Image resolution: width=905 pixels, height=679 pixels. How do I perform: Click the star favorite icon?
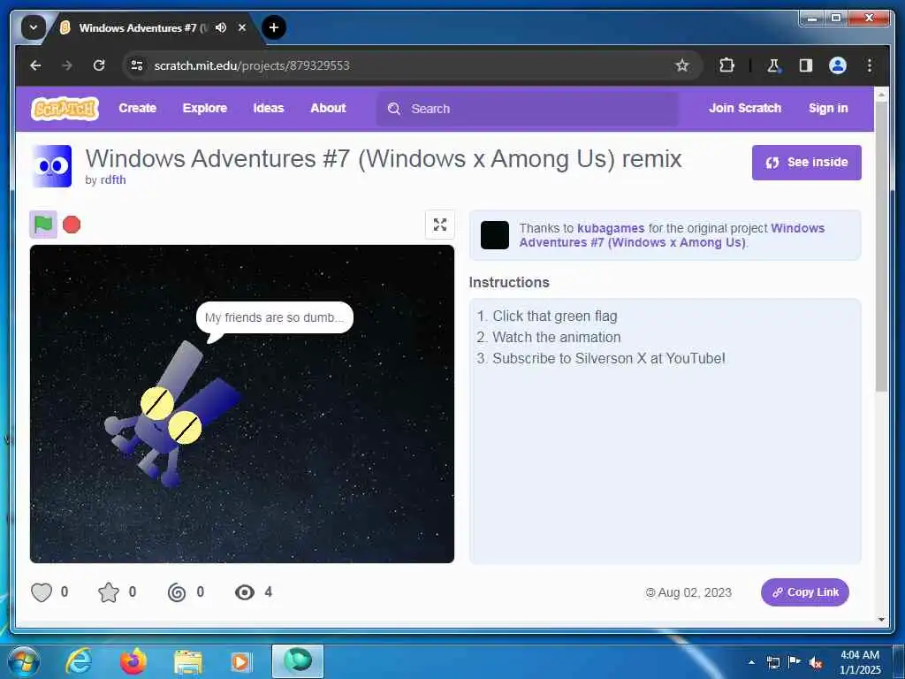[109, 592]
